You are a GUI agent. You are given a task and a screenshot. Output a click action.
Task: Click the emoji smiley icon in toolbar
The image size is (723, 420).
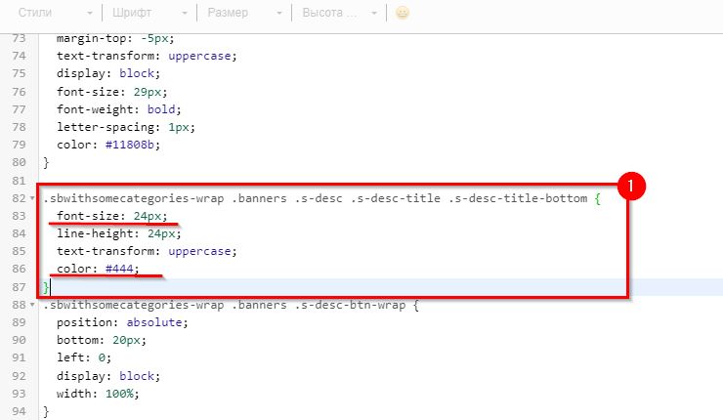tap(402, 14)
